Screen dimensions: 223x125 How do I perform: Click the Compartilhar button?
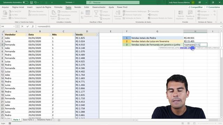(x=195, y=7)
